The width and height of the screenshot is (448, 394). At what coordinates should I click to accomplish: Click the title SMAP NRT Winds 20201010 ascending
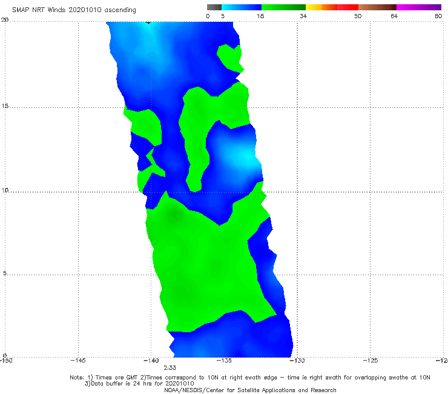click(x=74, y=10)
